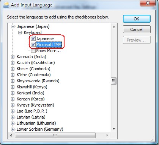Collapse the Japanese (Japan) tree node
This screenshot has height=145, width=159.
click(13, 26)
